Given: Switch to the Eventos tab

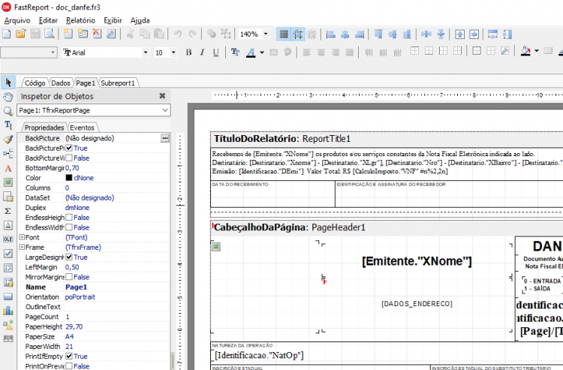Looking at the screenshot, I should pos(83,128).
